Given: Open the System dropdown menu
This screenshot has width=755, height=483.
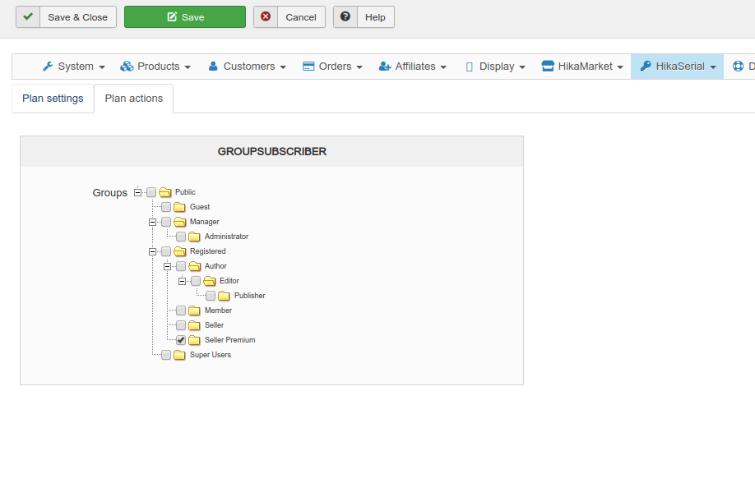Looking at the screenshot, I should [74, 67].
